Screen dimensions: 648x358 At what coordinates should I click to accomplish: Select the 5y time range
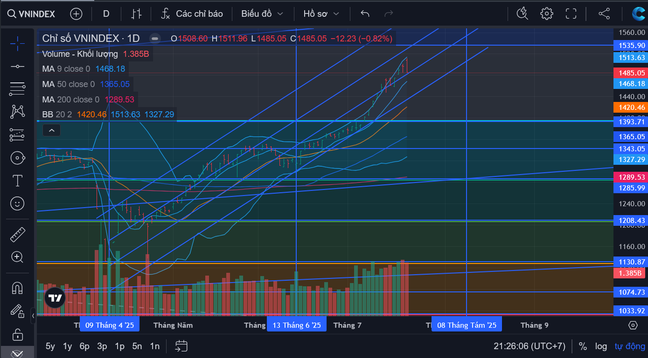[x=50, y=346]
